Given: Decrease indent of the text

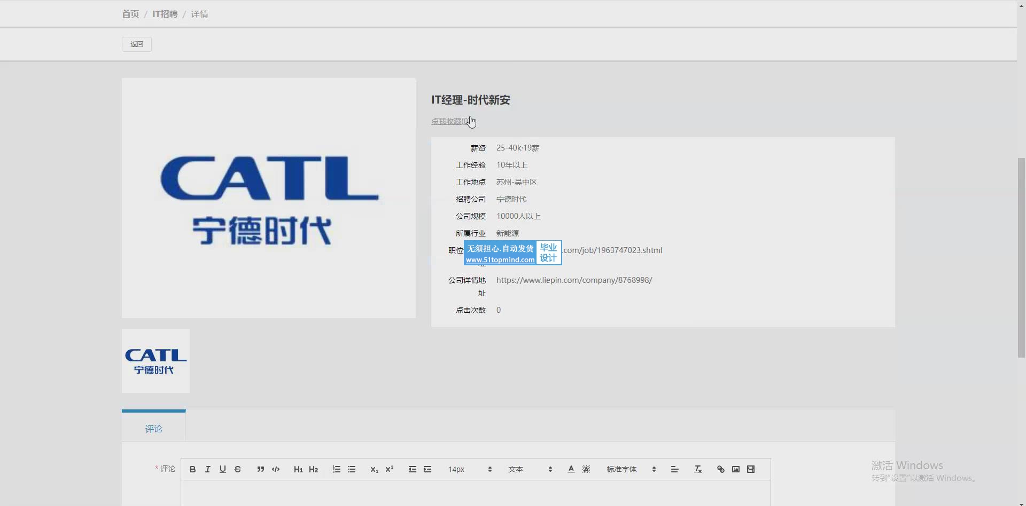Looking at the screenshot, I should click(412, 469).
